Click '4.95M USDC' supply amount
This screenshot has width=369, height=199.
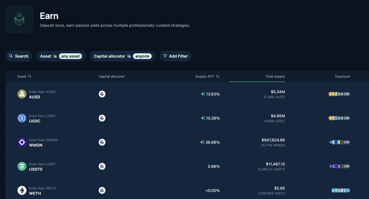tap(275, 121)
